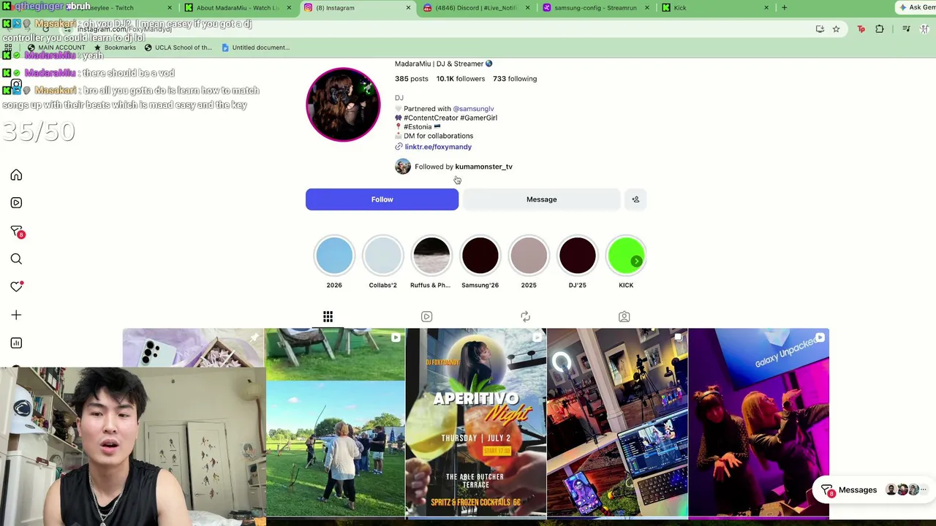Open the streaming desk setup post
The width and height of the screenshot is (936, 526).
point(617,423)
